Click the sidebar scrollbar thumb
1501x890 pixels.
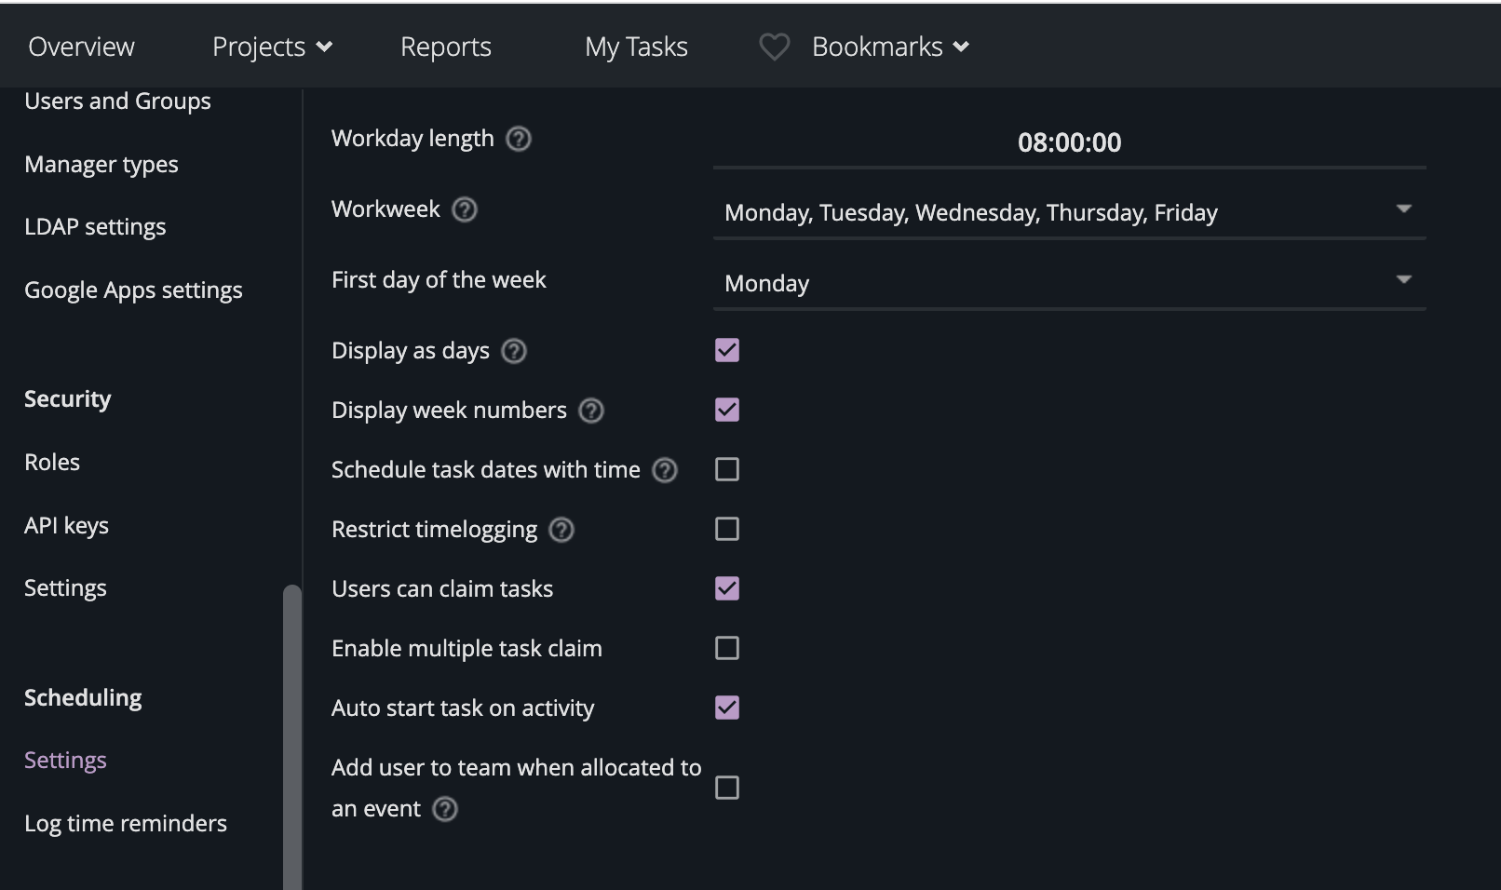(x=292, y=736)
